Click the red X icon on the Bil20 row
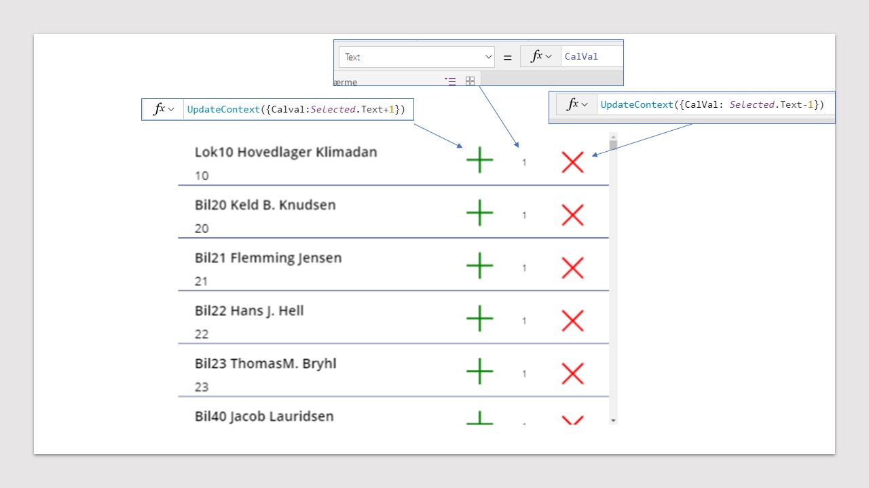The width and height of the screenshot is (869, 488). click(x=572, y=215)
